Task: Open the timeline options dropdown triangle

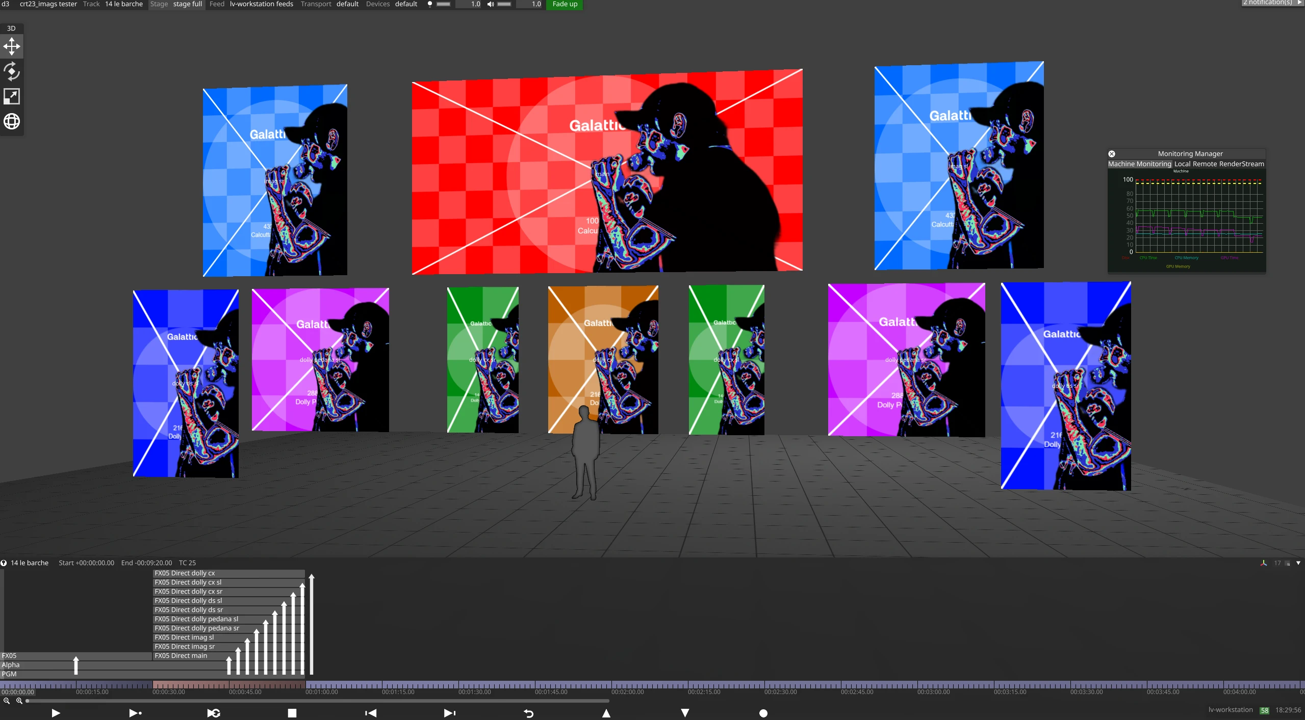Action: (x=1298, y=563)
